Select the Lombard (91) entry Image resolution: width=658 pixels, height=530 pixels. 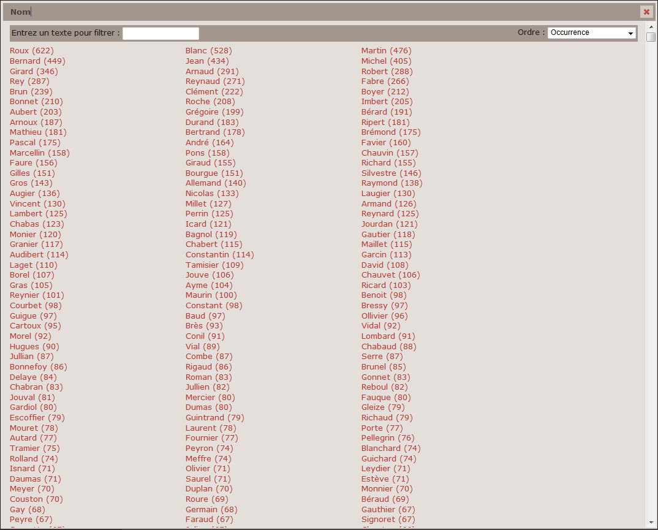(388, 336)
